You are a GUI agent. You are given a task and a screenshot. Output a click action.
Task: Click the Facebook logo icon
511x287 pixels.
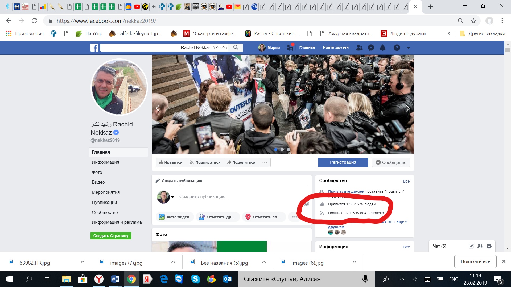tap(94, 48)
